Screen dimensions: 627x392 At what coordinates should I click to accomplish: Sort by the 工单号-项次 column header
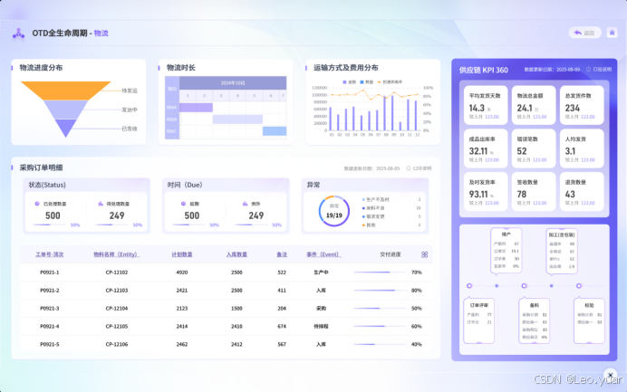50,254
